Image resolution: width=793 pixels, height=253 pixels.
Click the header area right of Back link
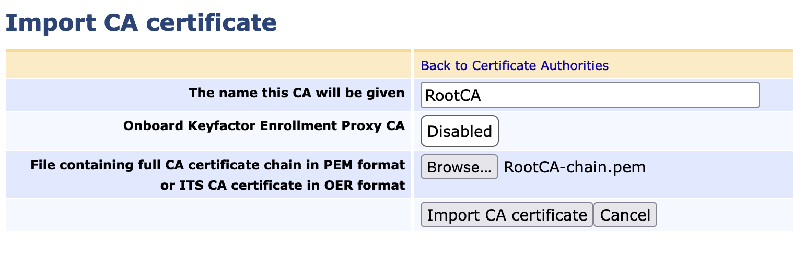(700, 65)
